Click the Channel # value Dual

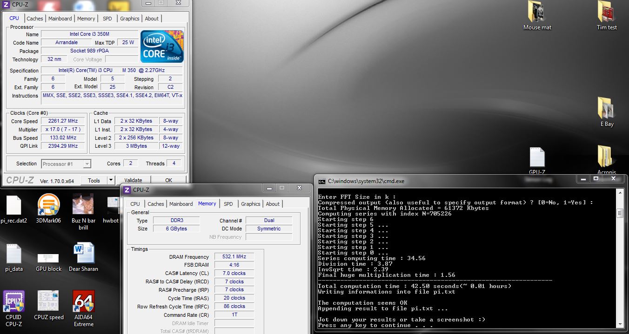269,220
